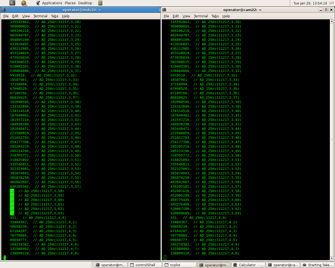Click value 138009118 in cam22 terminal
The image size is (335, 268).
[180, 253]
